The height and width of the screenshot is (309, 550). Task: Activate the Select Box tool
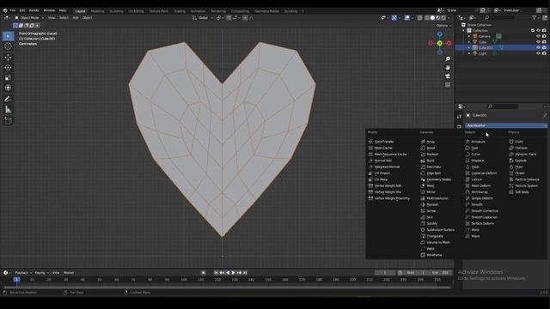coord(8,36)
